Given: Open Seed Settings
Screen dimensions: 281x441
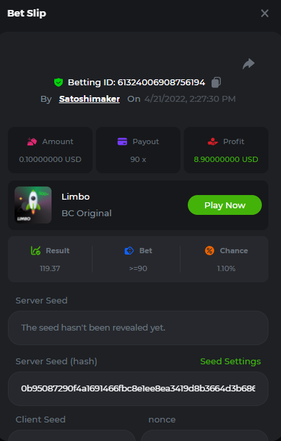Looking at the screenshot, I should click(230, 362).
